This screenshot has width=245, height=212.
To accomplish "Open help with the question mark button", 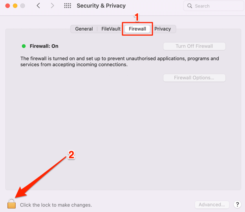I will click(x=237, y=205).
